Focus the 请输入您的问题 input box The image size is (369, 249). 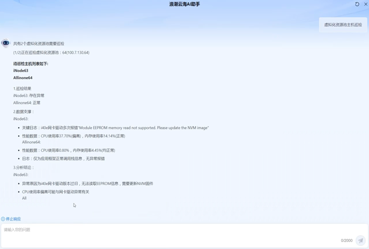[184, 236]
